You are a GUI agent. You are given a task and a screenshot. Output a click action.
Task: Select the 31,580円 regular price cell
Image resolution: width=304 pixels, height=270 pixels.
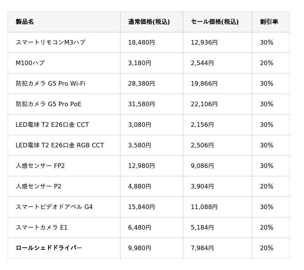[141, 104]
